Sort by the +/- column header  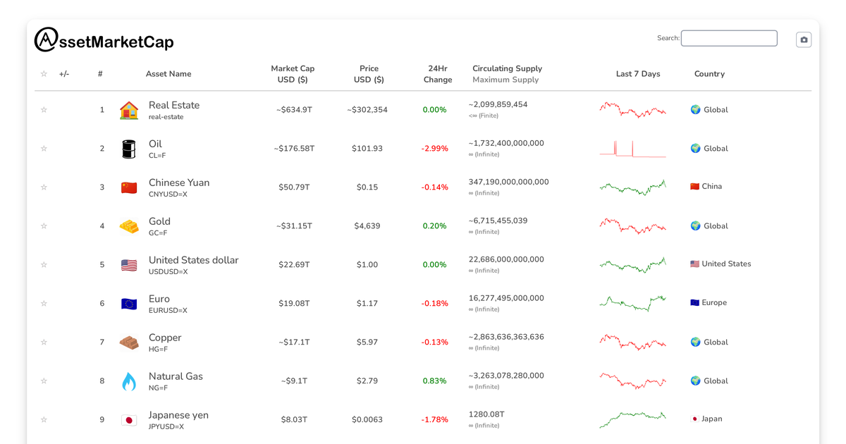click(64, 74)
